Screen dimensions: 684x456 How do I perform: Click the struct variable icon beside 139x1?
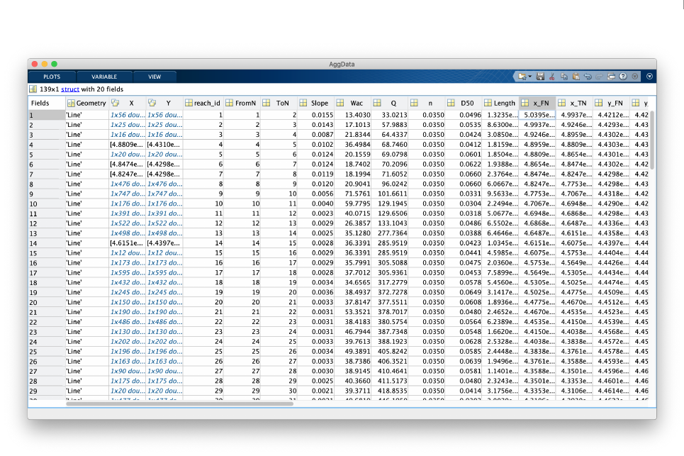[x=33, y=89]
